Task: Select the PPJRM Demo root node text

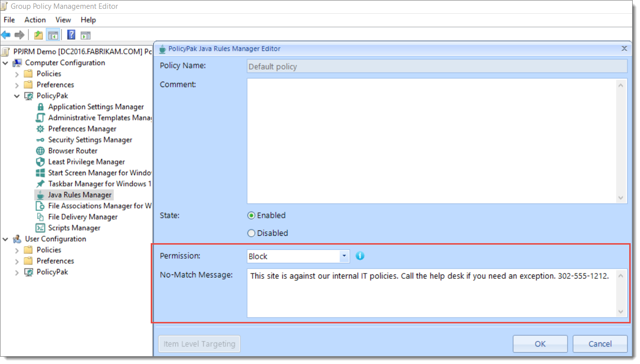Action: (83, 51)
